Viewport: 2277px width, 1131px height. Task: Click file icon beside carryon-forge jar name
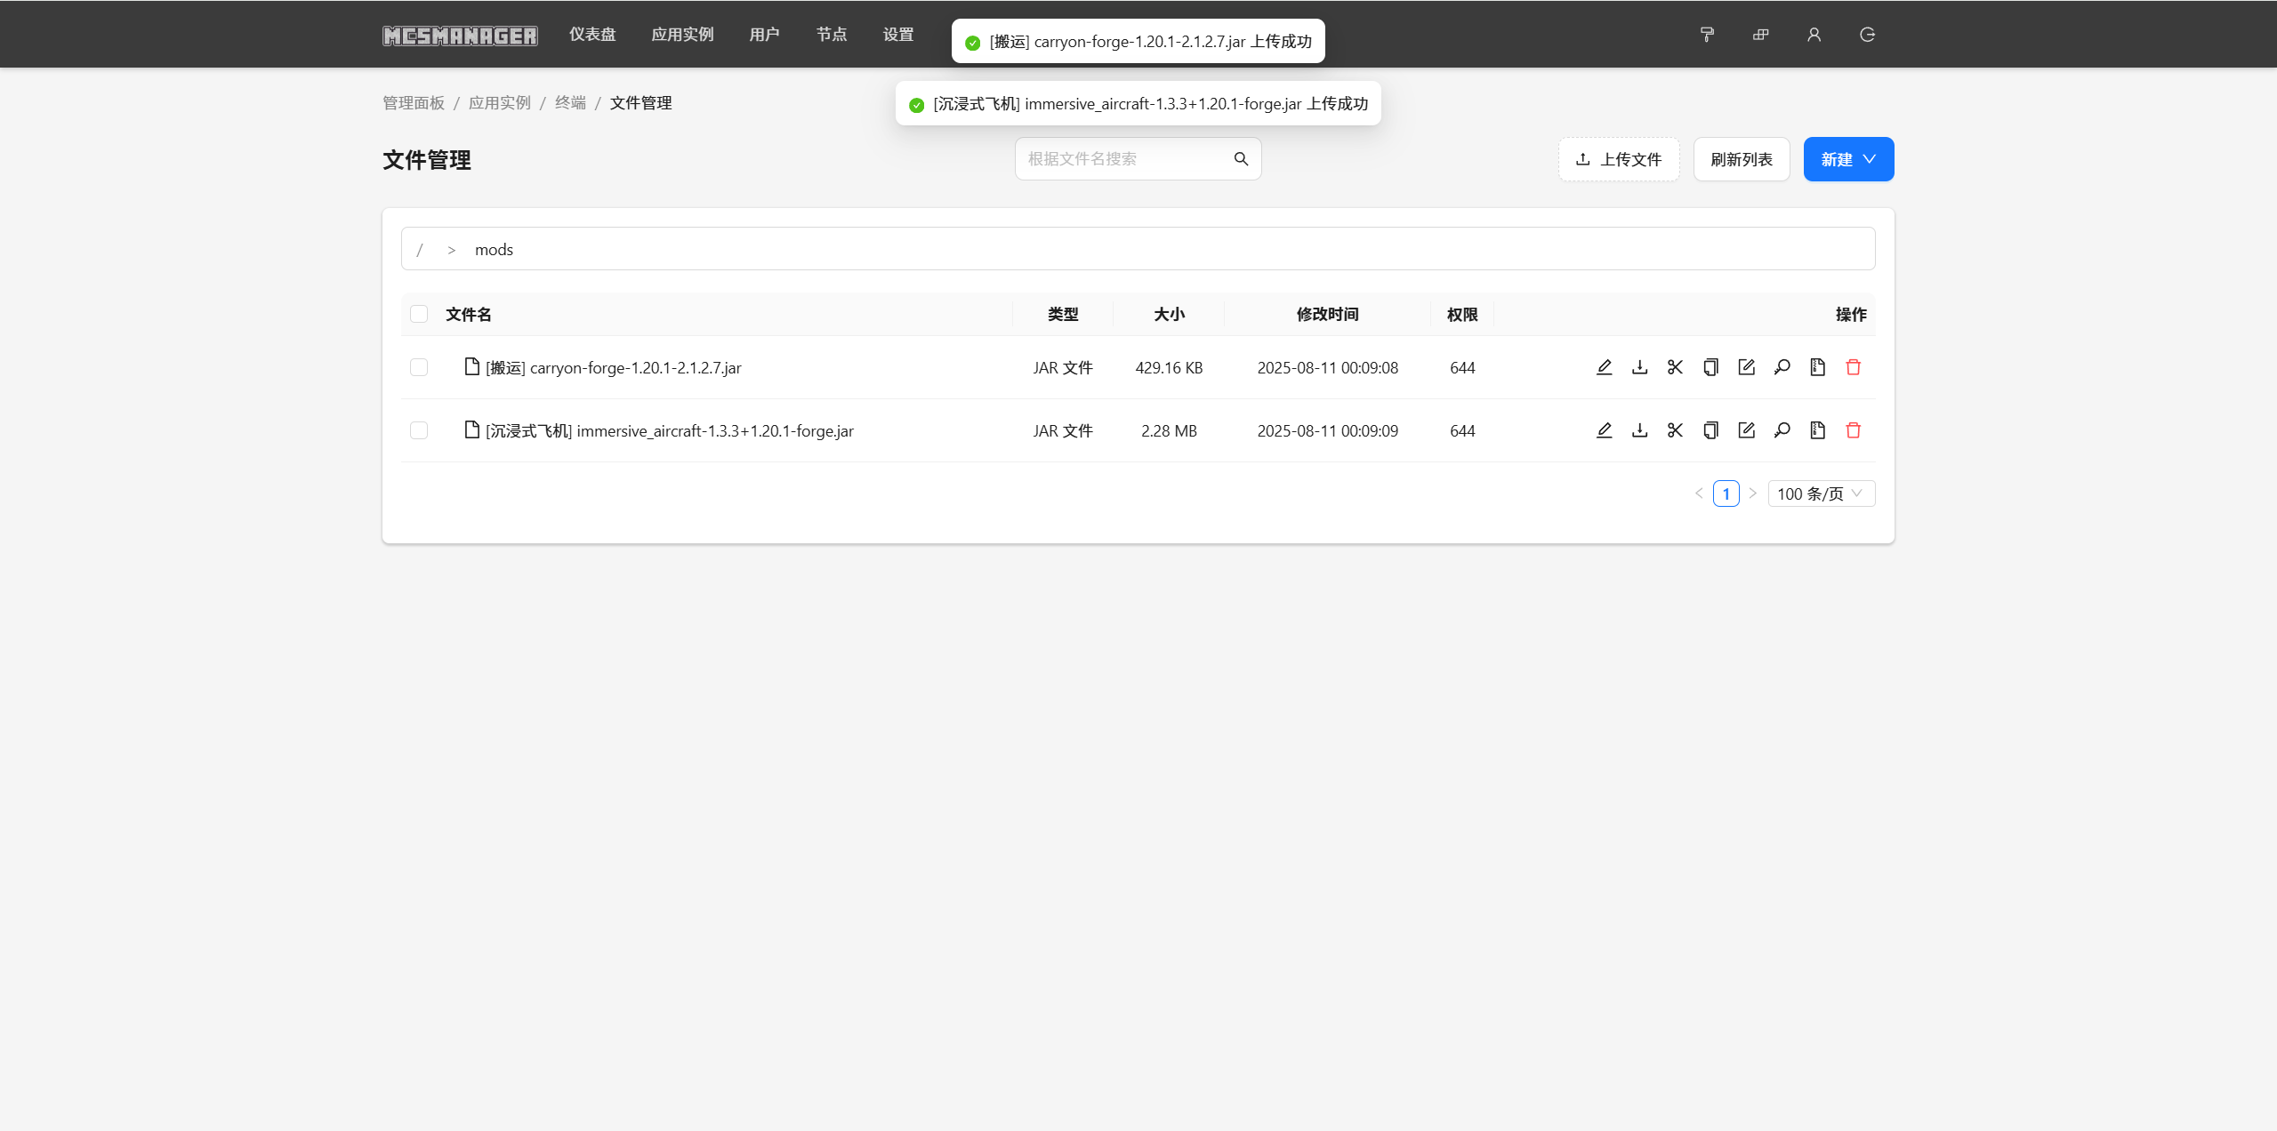[472, 366]
